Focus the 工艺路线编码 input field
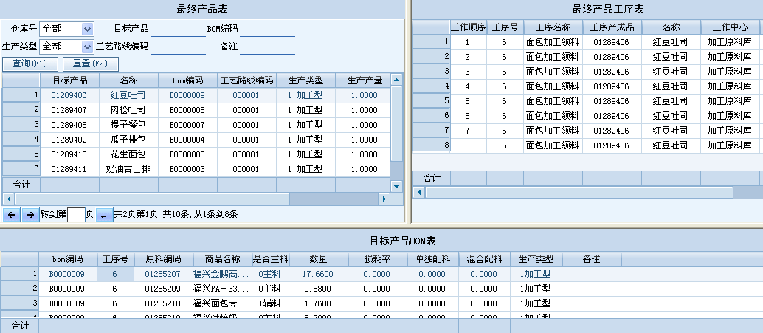 [x=178, y=47]
